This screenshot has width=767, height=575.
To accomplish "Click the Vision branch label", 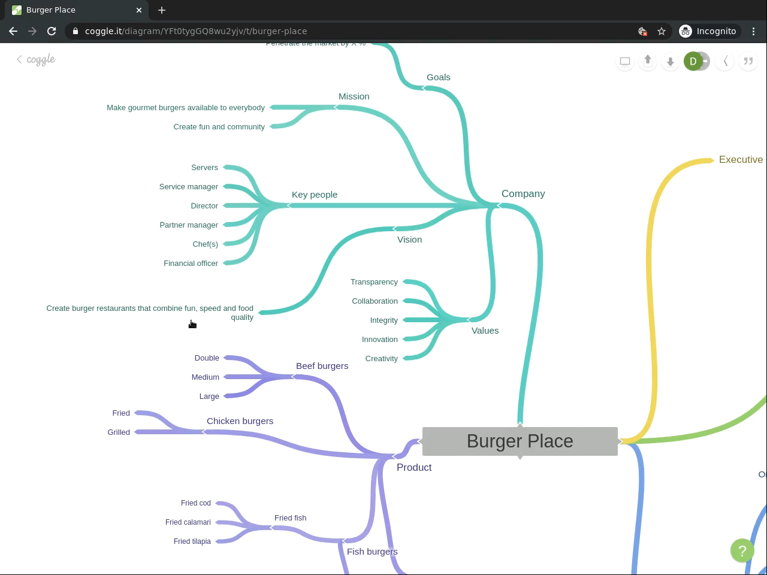I will 410,240.
